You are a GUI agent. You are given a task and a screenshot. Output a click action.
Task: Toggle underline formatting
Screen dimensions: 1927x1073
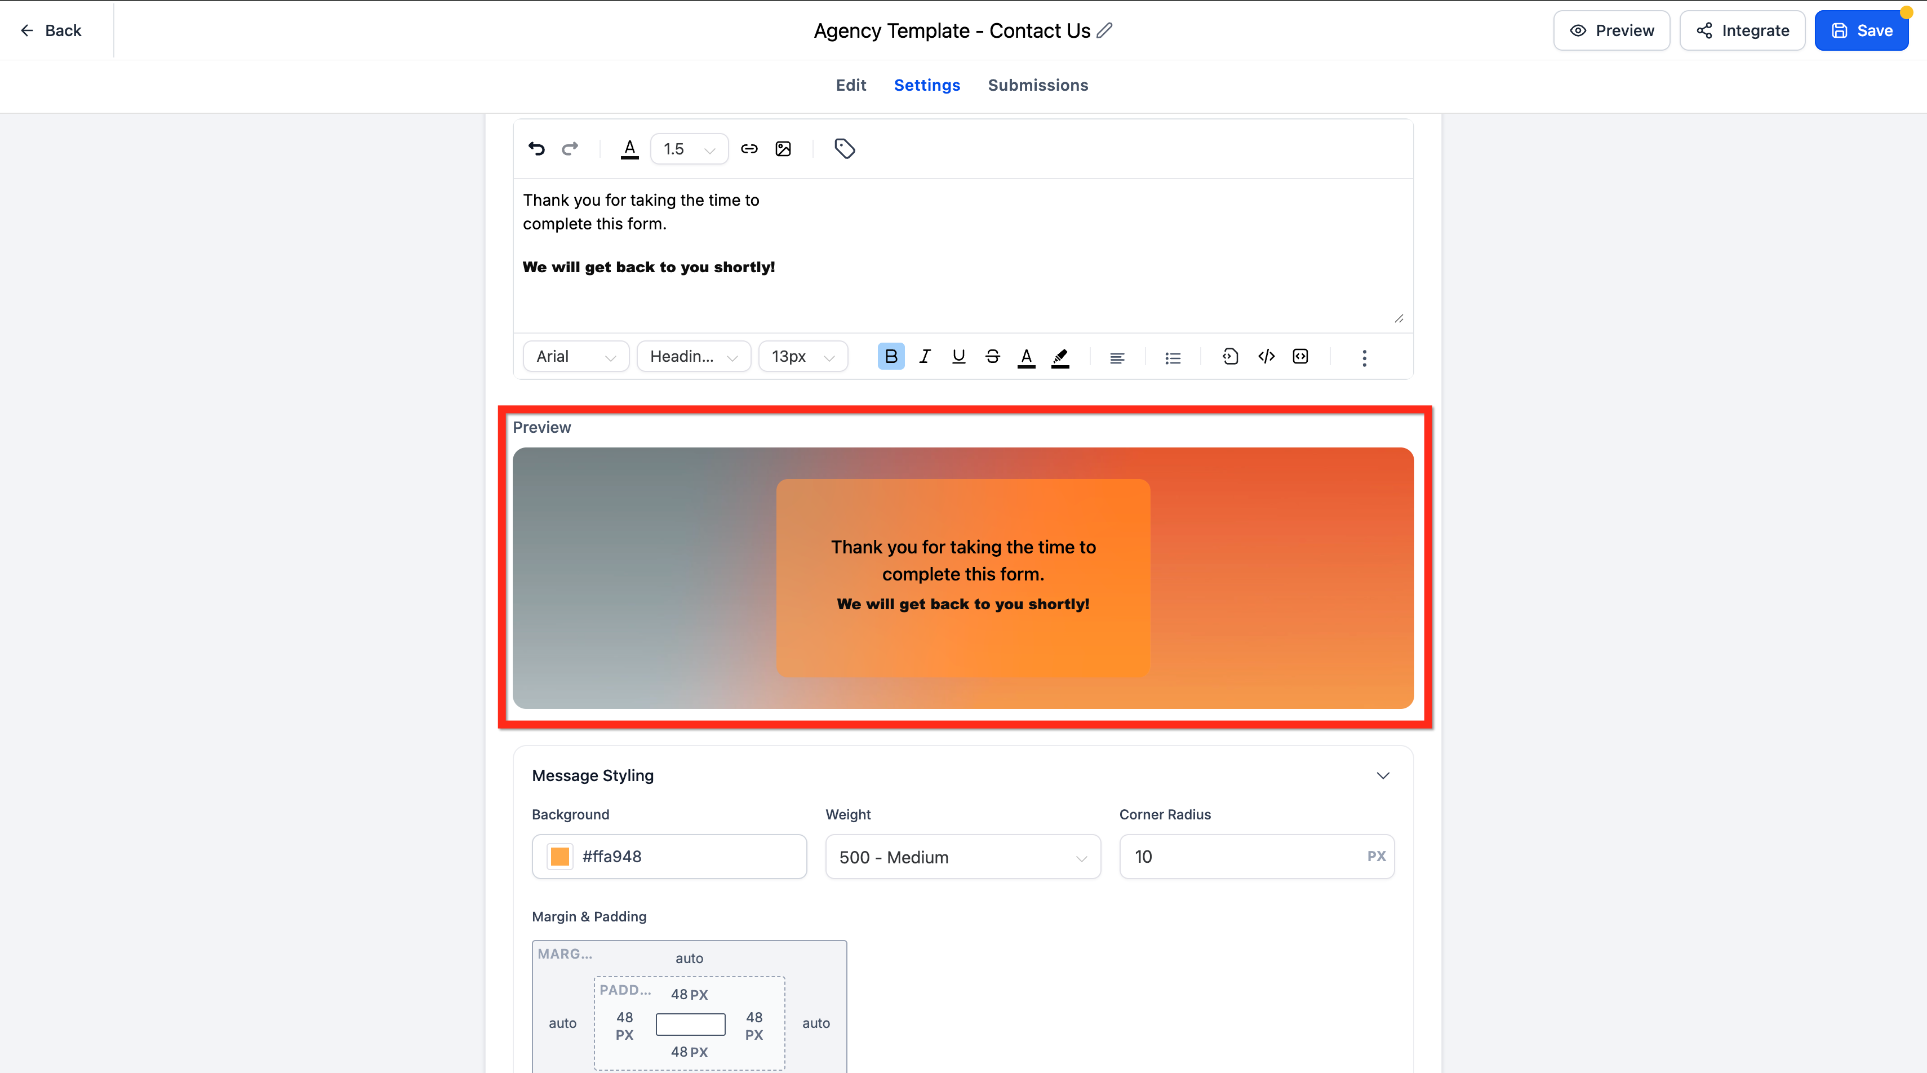[x=958, y=357]
